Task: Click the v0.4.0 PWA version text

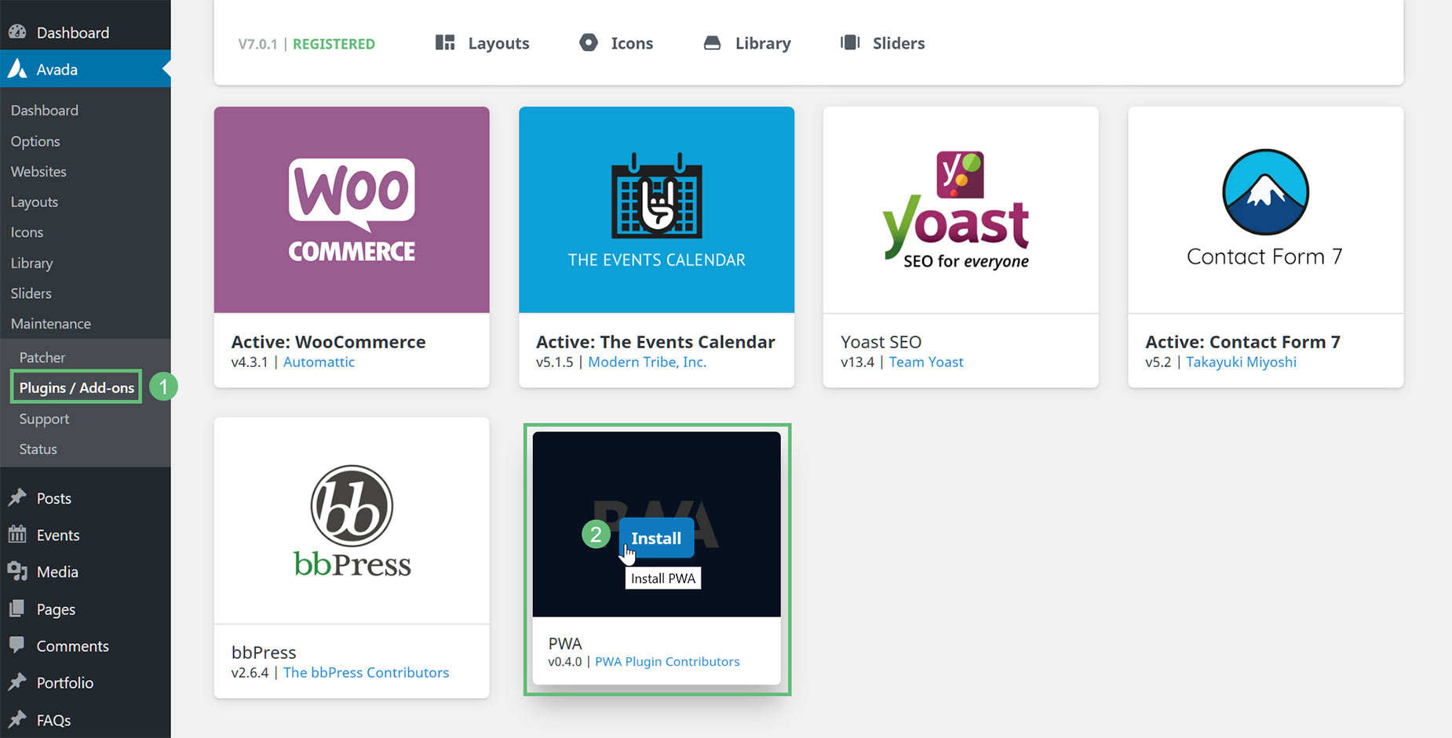Action: 565,661
